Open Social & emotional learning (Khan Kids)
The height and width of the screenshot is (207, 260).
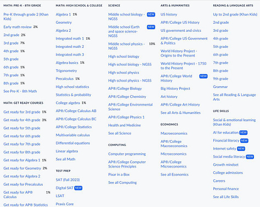click(x=234, y=122)
